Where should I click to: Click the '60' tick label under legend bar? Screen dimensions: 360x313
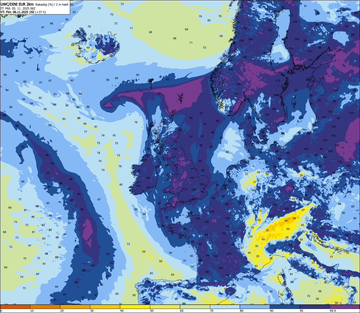tap(182, 311)
